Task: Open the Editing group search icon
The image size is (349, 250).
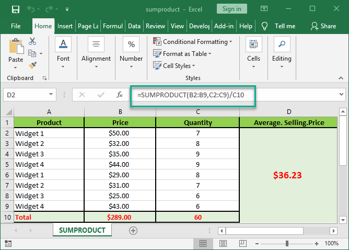Action: 282,46
